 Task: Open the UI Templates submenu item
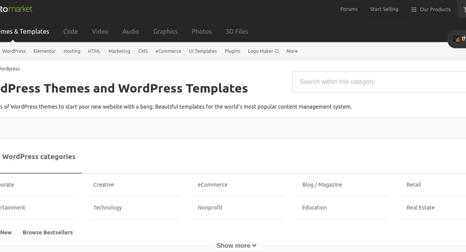[203, 51]
